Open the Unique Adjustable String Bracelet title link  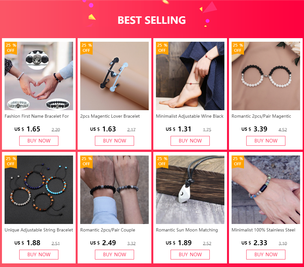(39, 230)
